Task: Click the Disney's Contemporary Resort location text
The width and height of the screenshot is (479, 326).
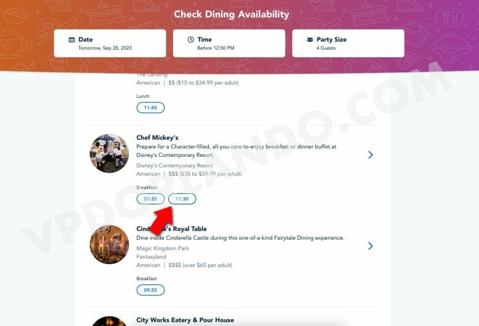Action: pyautogui.click(x=175, y=165)
